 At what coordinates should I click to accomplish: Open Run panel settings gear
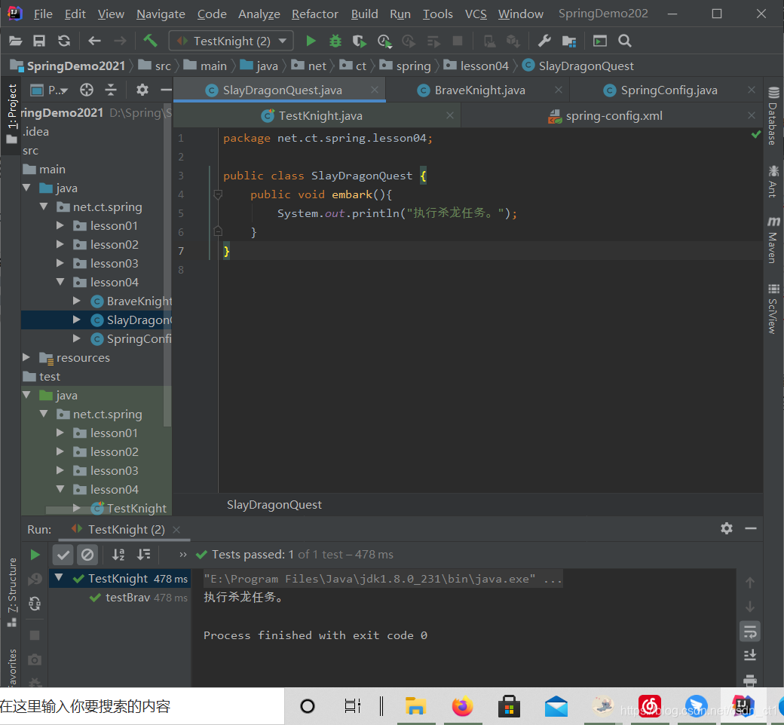(727, 528)
